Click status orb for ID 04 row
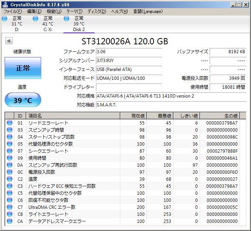The image size is (251, 231). coord(10,137)
